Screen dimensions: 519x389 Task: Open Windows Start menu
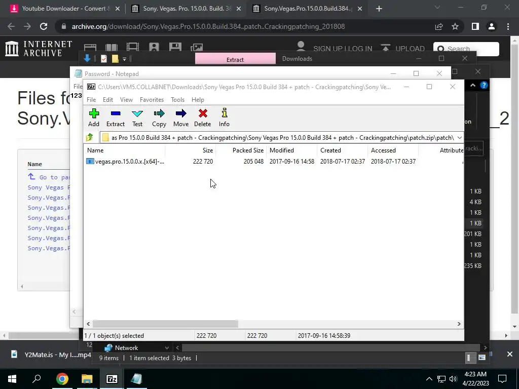click(12, 379)
